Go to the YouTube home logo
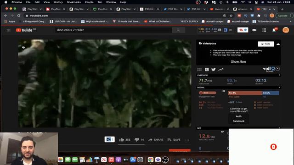Viewport: 294px width, 165px height. pos(24,30)
